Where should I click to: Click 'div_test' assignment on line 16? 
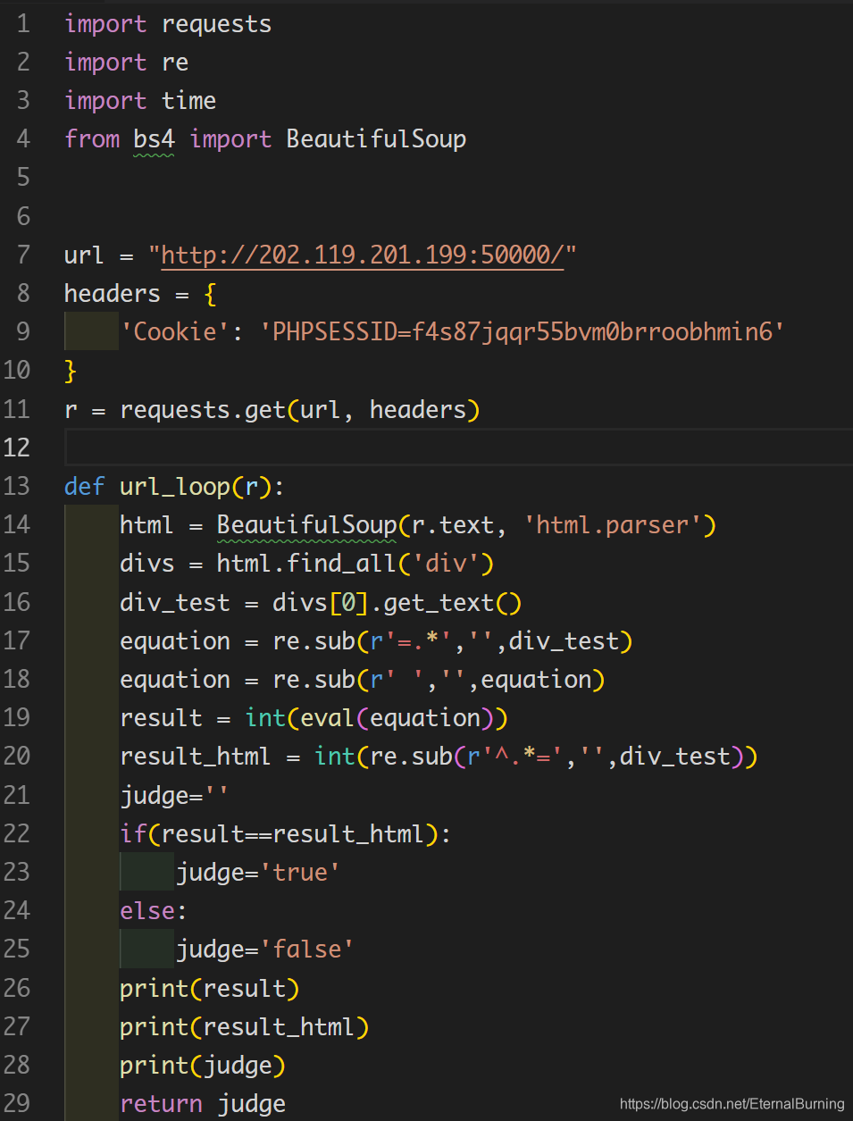(x=175, y=602)
